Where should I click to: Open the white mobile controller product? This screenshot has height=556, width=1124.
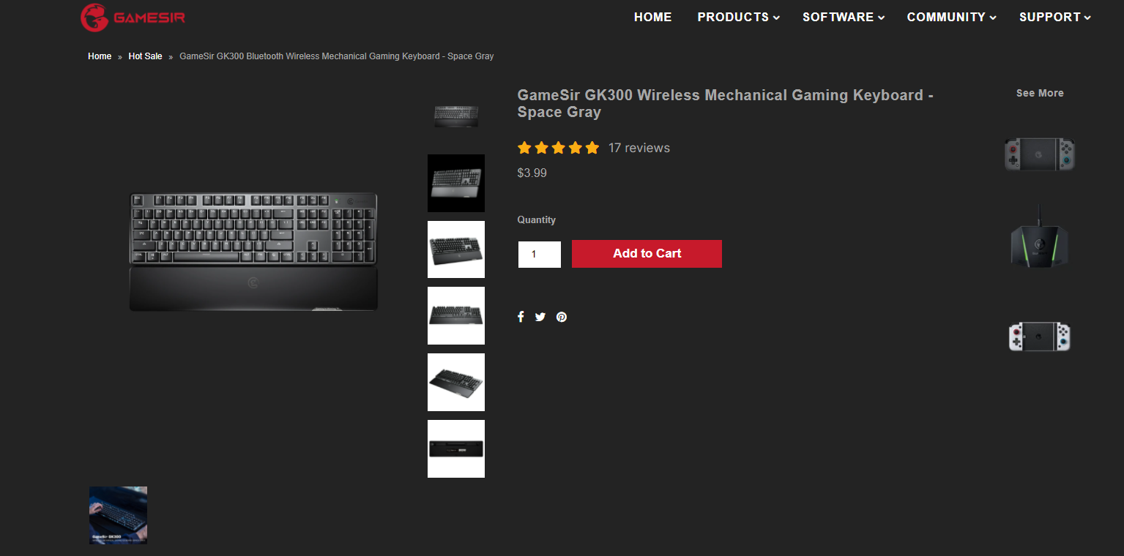[1040, 337]
